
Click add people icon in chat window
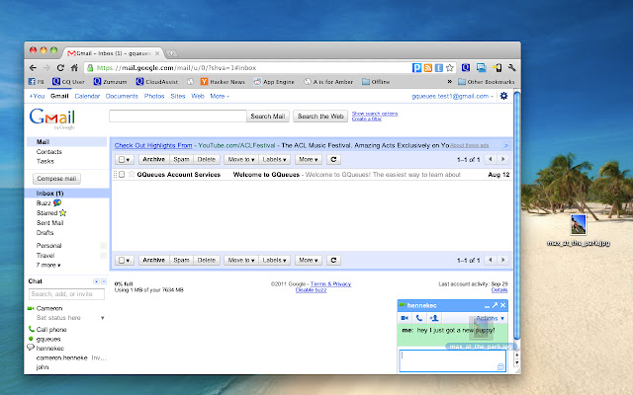click(435, 318)
